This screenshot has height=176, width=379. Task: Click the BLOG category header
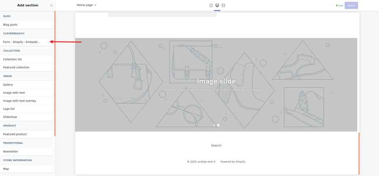coord(7,16)
